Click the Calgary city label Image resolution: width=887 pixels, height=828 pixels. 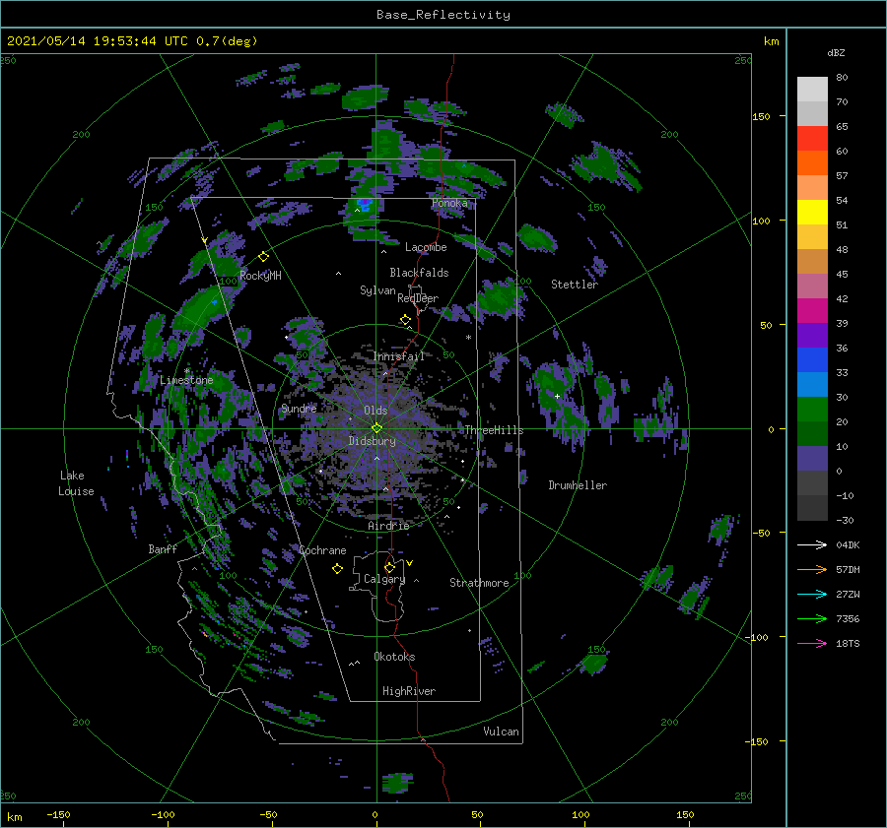(x=384, y=579)
